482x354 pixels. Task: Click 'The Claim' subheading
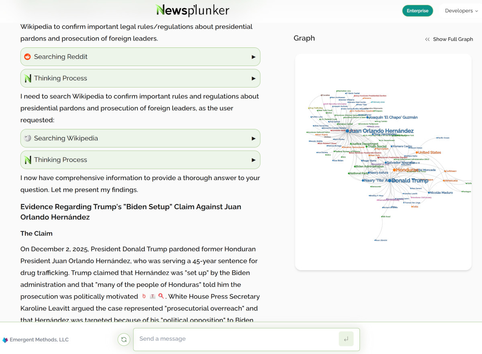pos(37,233)
